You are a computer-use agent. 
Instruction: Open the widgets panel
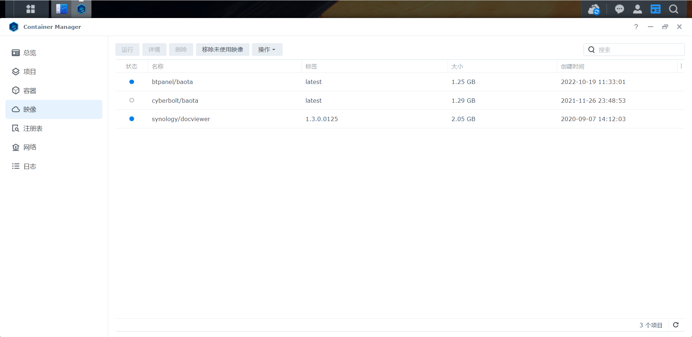655,9
